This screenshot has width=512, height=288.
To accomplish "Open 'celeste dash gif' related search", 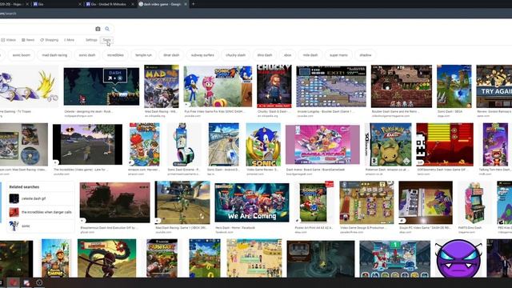I will click(41, 198).
